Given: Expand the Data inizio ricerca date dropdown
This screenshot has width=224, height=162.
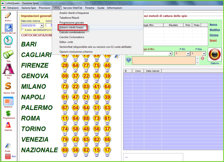Looking at the screenshot, I should pyautogui.click(x=42, y=26).
